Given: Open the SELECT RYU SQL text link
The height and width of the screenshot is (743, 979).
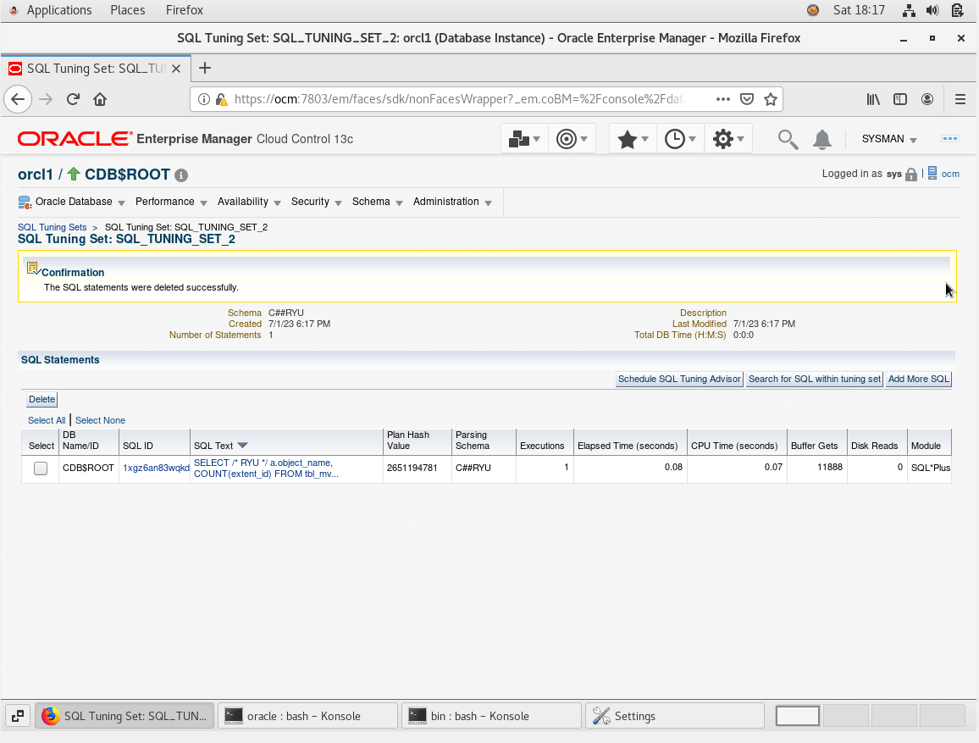Looking at the screenshot, I should (266, 469).
